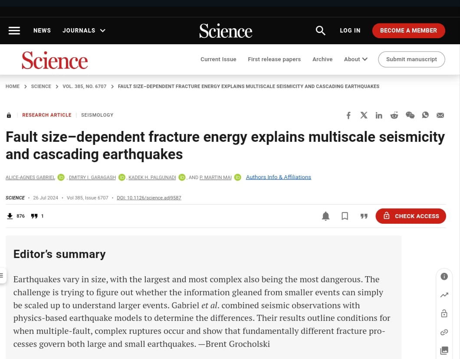The height and width of the screenshot is (359, 460).
Task: Click the search magnifier icon
Action: (320, 30)
